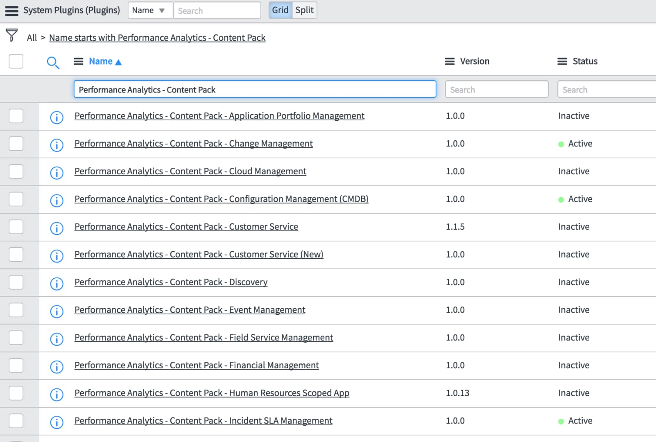Open Change Management content pack link
The height and width of the screenshot is (442, 656).
(194, 144)
